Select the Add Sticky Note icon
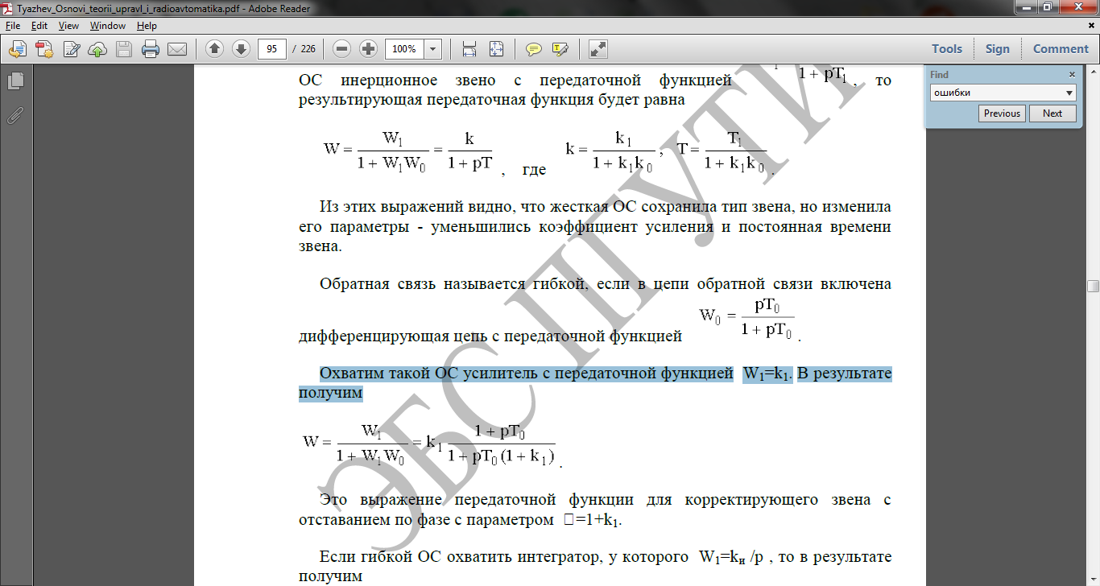1100x586 pixels. tap(533, 49)
